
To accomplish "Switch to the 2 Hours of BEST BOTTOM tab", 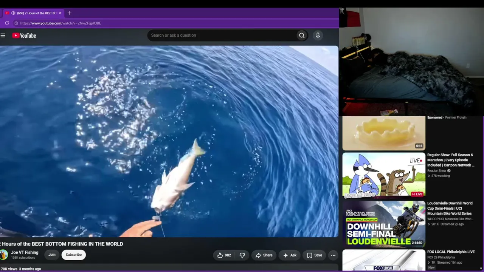I will tap(34, 13).
